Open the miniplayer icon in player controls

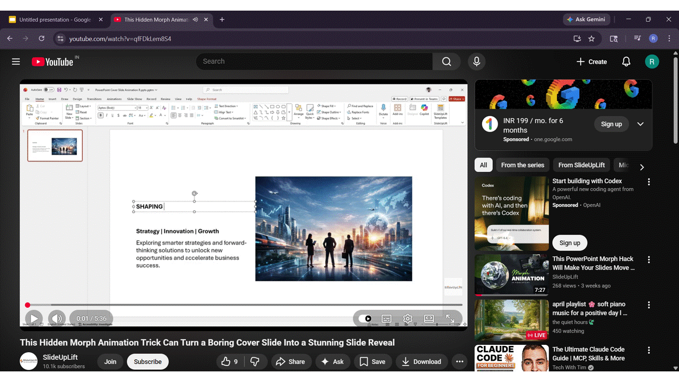(429, 318)
